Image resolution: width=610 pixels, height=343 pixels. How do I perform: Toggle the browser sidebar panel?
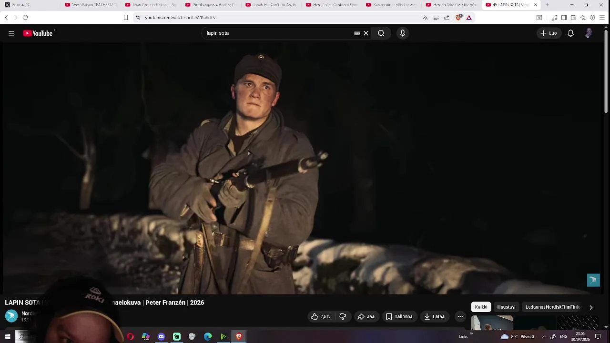[x=564, y=18]
